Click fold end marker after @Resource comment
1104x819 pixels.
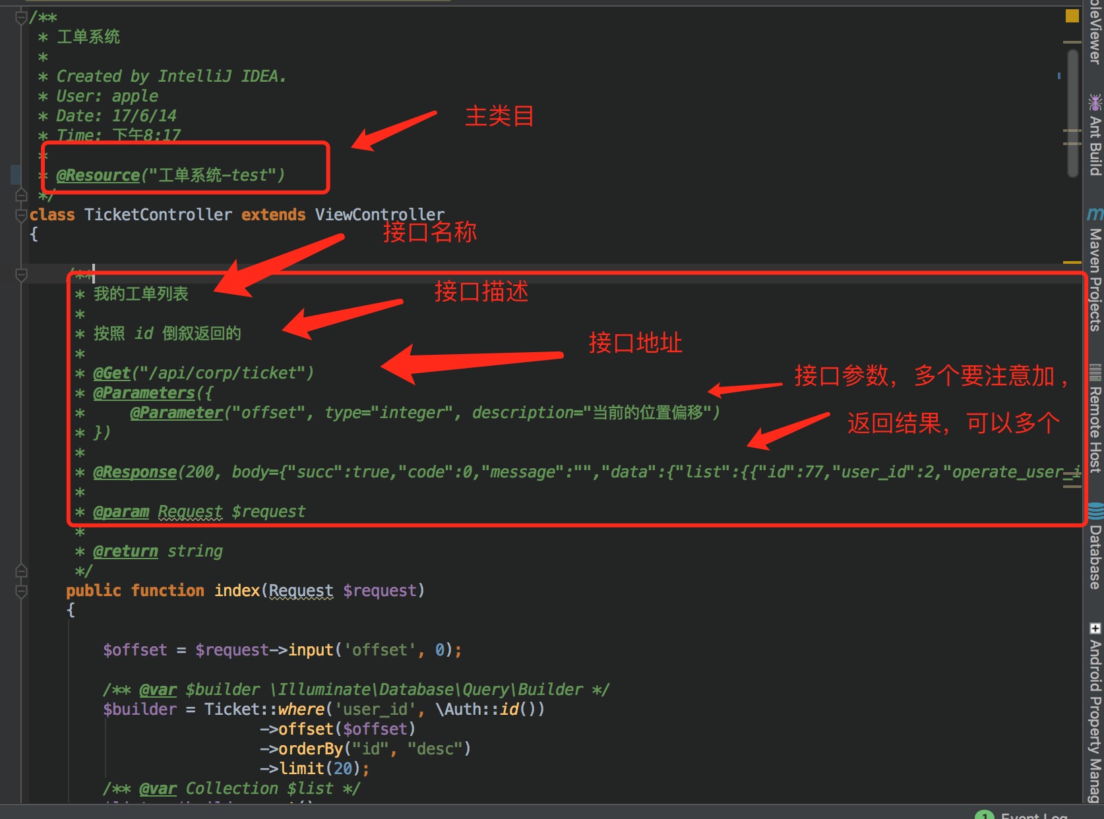[21, 195]
